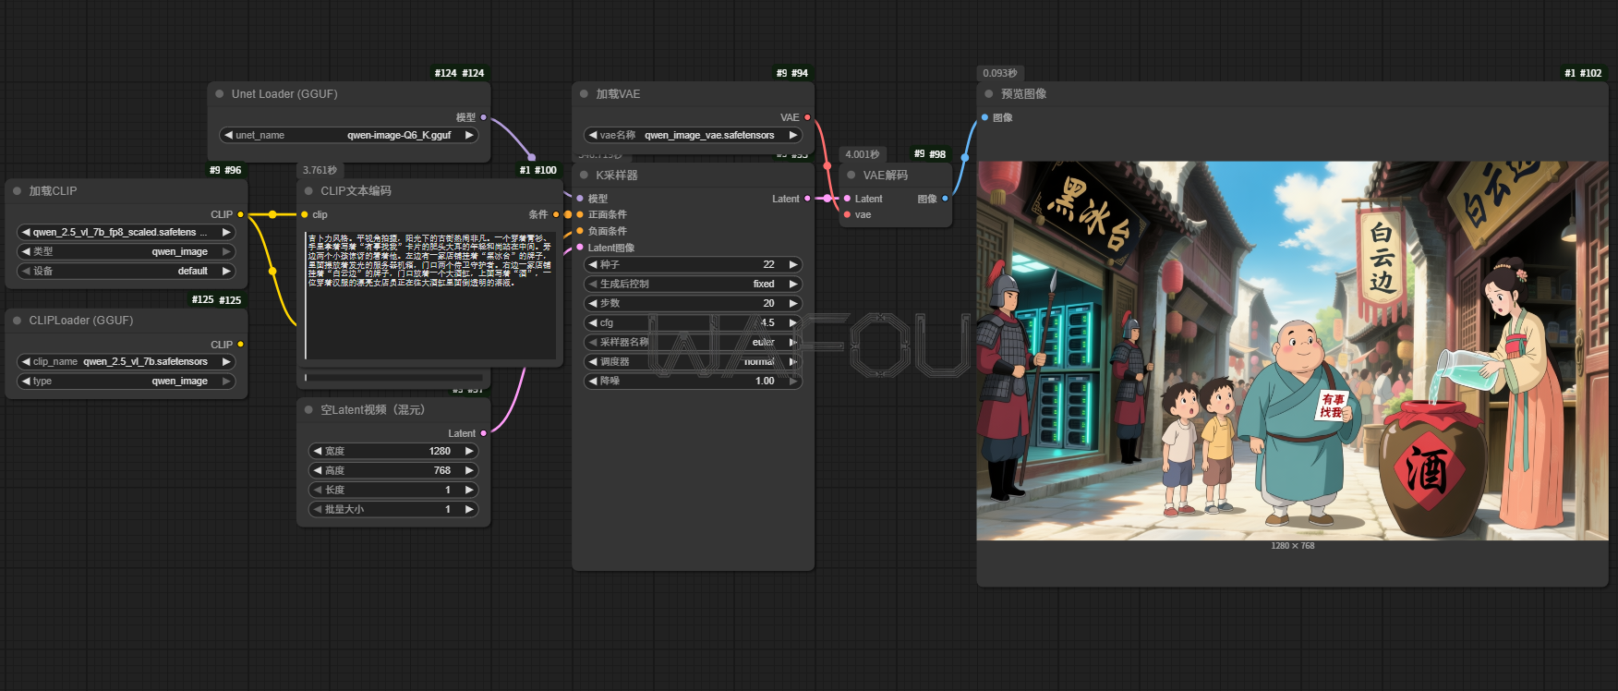Click the 4.001秒 timing badge on VAE解码
This screenshot has height=691, width=1618.
pyautogui.click(x=863, y=154)
